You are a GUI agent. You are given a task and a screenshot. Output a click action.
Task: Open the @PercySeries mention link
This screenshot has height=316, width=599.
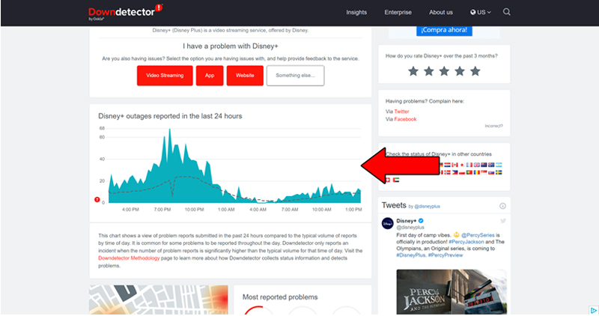pos(478,235)
